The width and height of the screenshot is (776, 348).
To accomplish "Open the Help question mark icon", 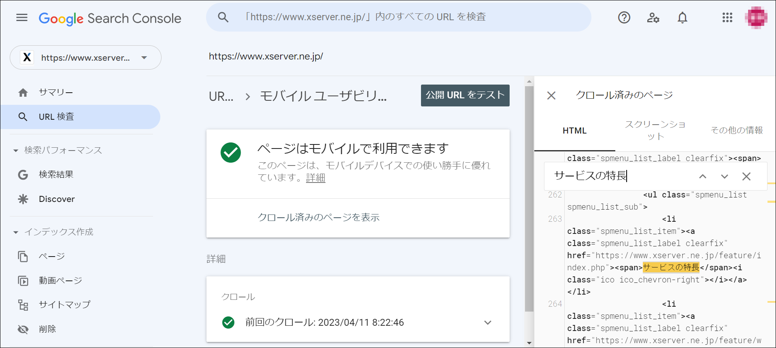I will pyautogui.click(x=624, y=17).
